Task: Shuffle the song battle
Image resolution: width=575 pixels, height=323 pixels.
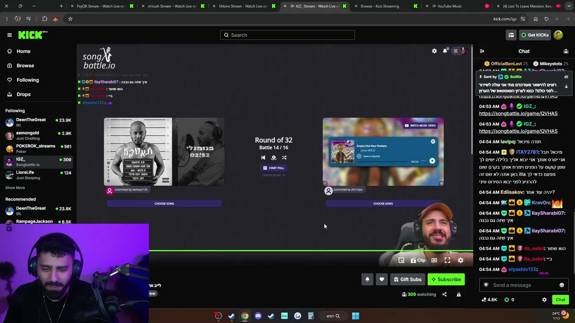Action: [284, 157]
